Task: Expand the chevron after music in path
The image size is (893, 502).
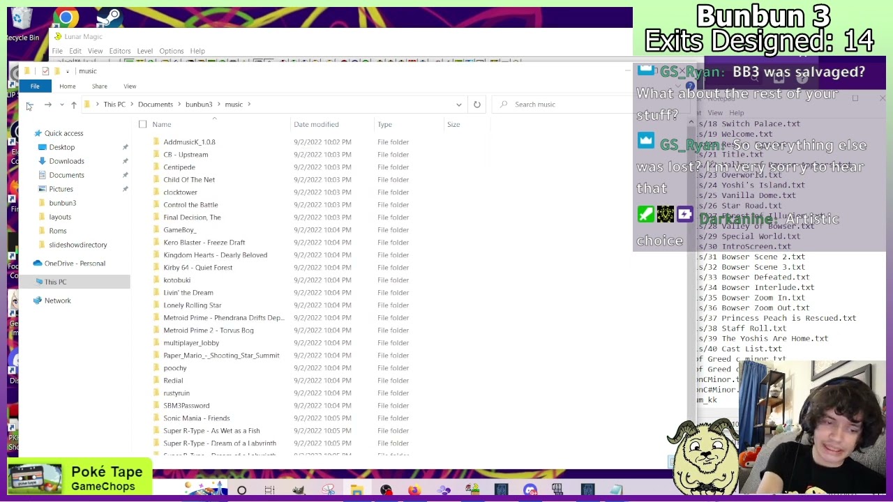Action: point(248,105)
